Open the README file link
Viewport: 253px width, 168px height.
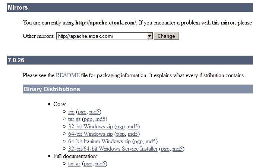[67, 75]
